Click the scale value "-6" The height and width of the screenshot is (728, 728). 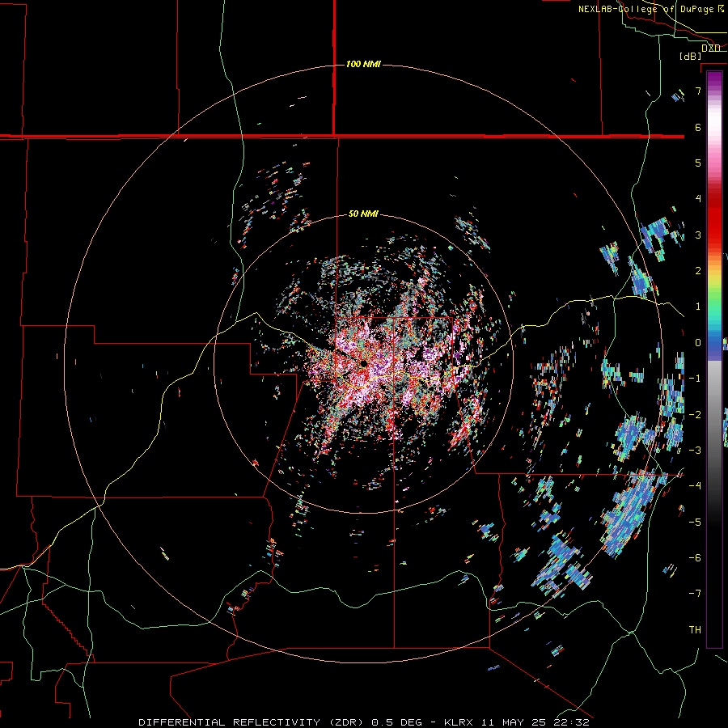pyautogui.click(x=695, y=558)
